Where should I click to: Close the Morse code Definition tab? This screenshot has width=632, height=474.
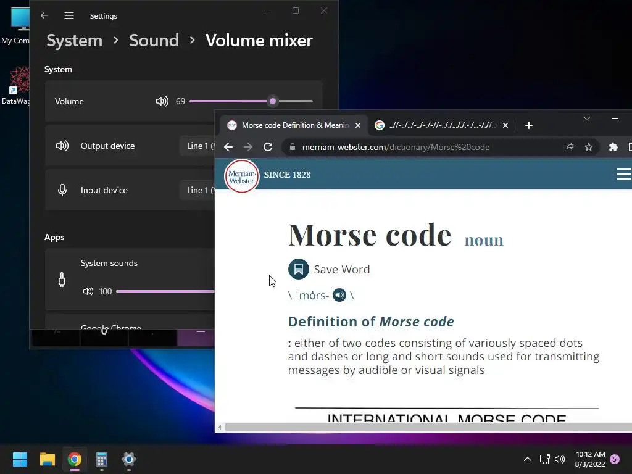point(358,125)
